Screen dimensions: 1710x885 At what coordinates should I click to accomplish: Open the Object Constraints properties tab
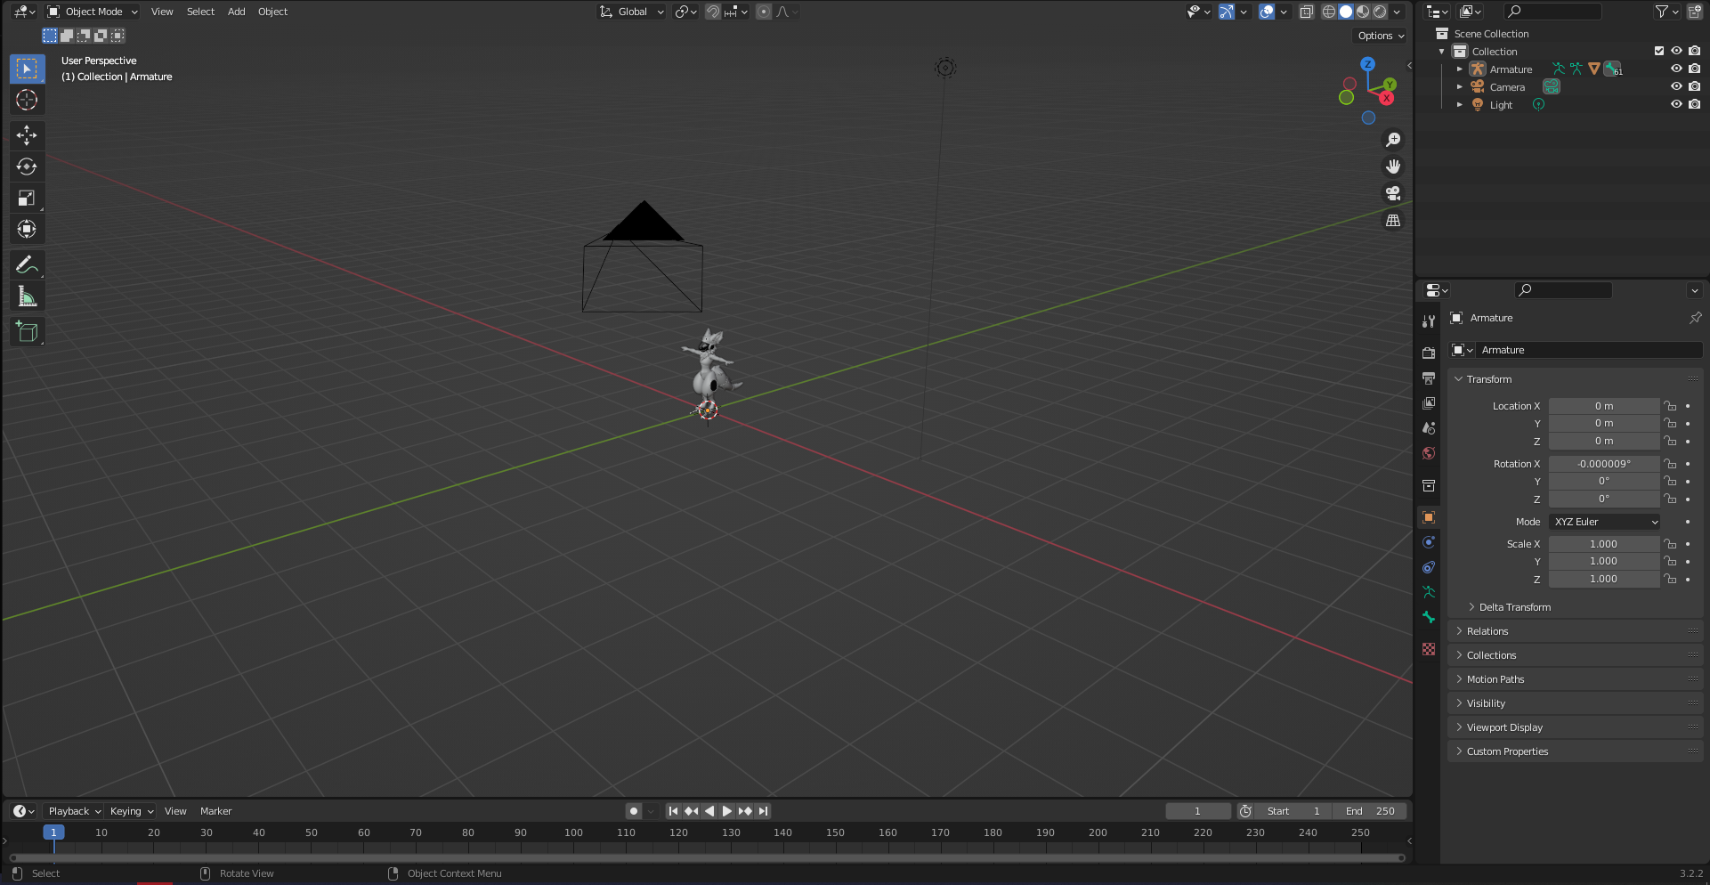coord(1429,567)
